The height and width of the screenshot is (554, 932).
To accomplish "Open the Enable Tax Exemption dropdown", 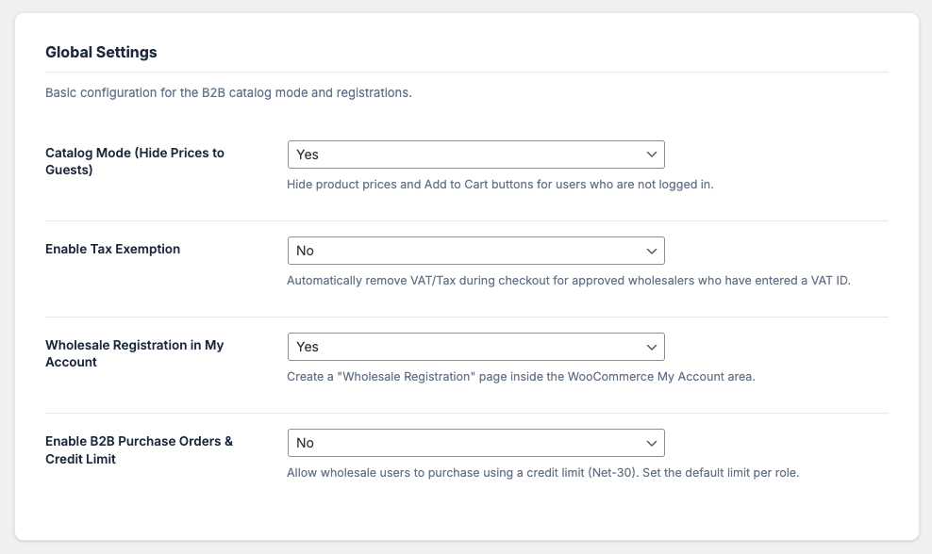I will click(475, 251).
